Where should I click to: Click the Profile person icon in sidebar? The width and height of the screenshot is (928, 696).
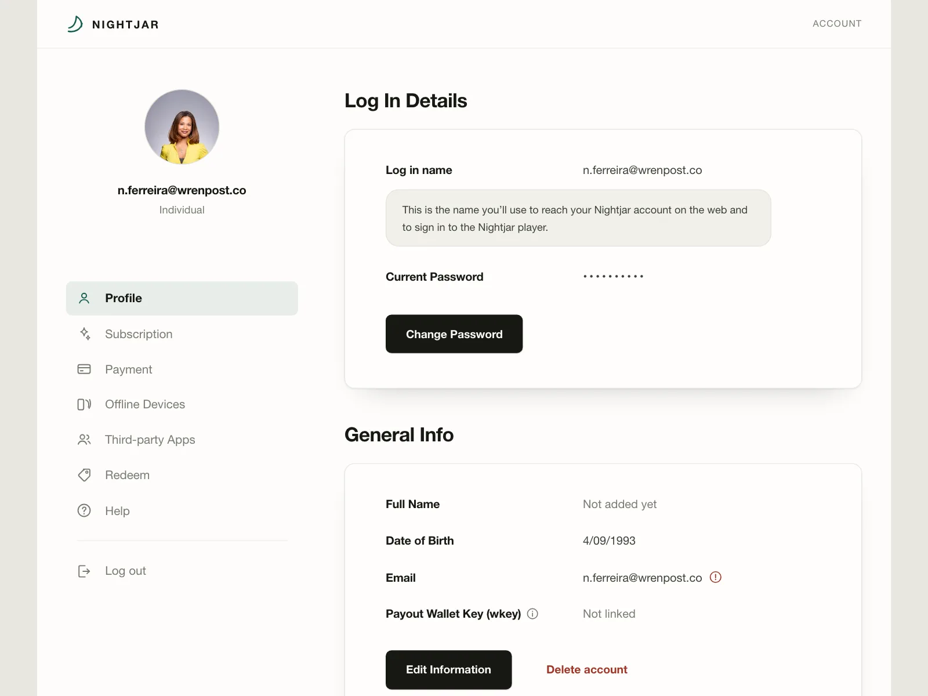coord(84,298)
